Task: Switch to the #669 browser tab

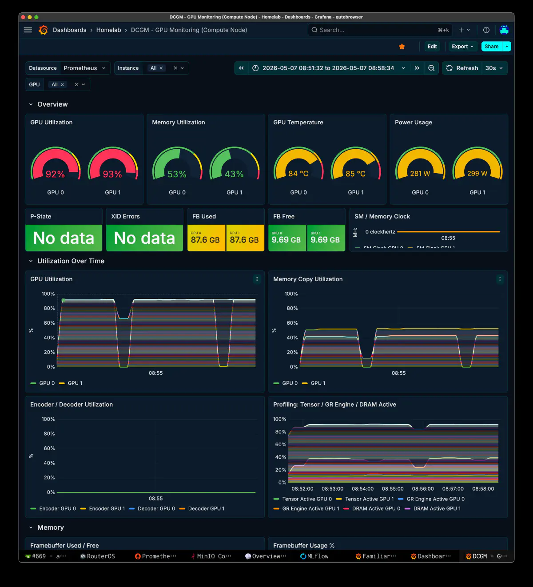Action: 46,556
